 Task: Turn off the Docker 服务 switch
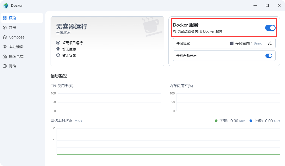pyautogui.click(x=270, y=28)
